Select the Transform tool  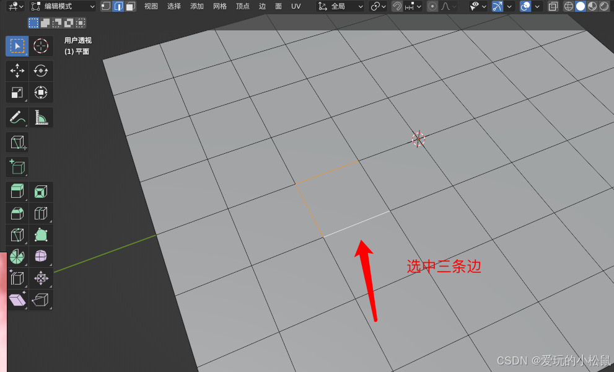[41, 92]
